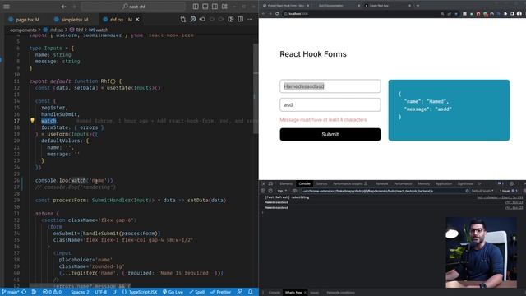This screenshot has width=526, height=296.
Task: Open the Default levels log dropdown
Action: (482, 191)
